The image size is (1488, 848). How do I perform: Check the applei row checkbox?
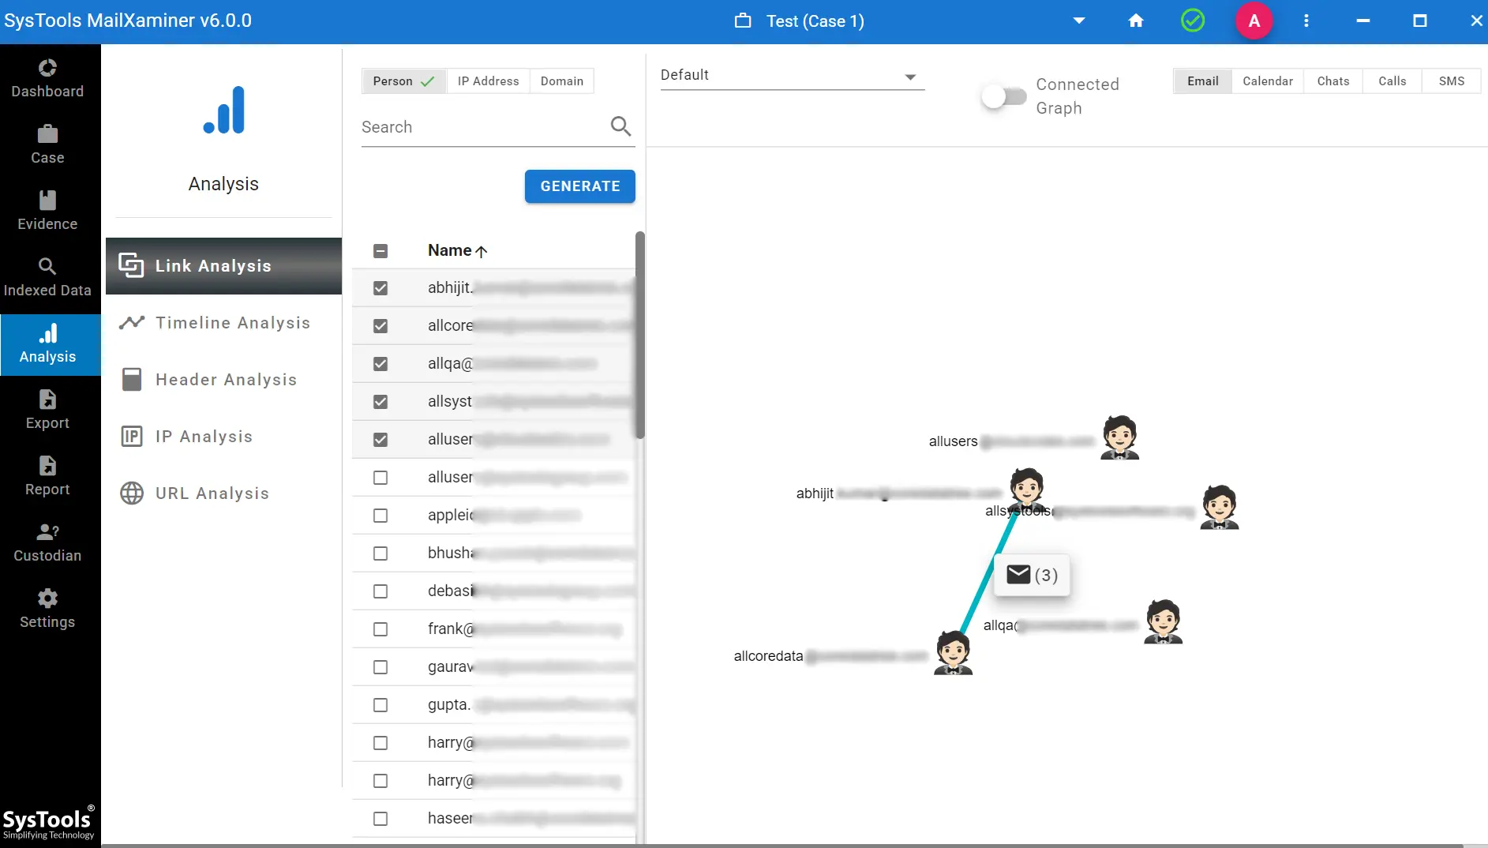click(x=380, y=516)
